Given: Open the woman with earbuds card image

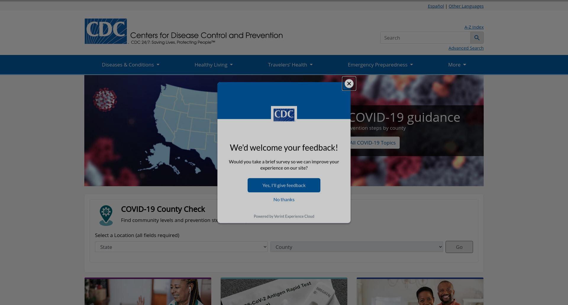Looking at the screenshot, I should click(x=148, y=291).
